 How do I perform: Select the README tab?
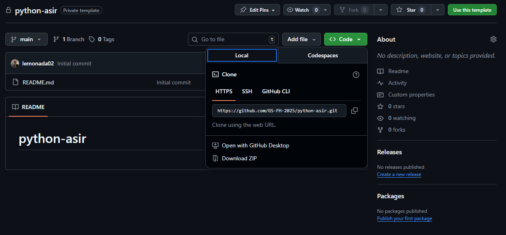28,107
